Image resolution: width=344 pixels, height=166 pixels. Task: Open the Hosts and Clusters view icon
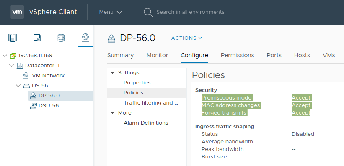coord(13,38)
